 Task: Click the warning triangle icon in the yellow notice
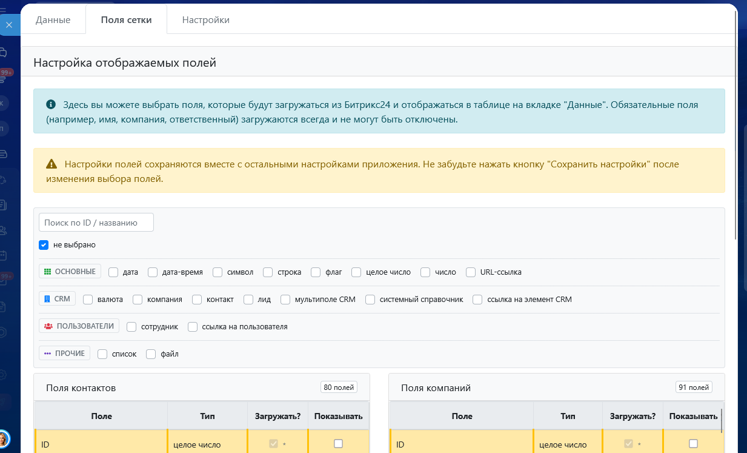click(x=51, y=164)
